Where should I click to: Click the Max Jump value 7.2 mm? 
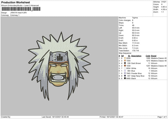click(135, 48)
